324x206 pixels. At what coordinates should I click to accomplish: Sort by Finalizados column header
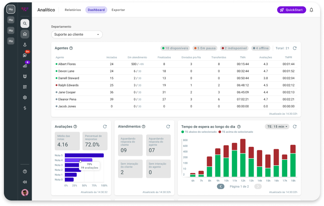164,57
